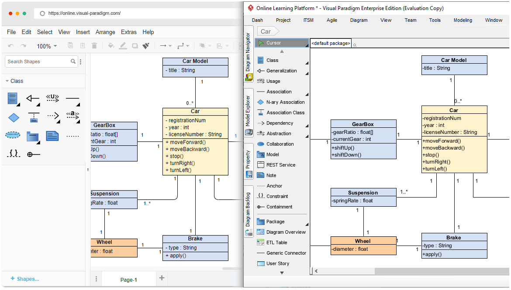Add a new page with the plus button

pos(162,278)
